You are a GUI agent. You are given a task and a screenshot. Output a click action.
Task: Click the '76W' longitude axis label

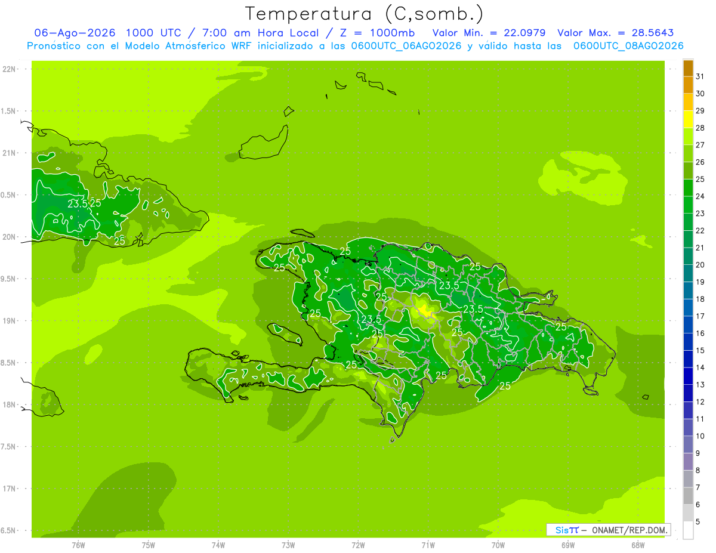(78, 545)
